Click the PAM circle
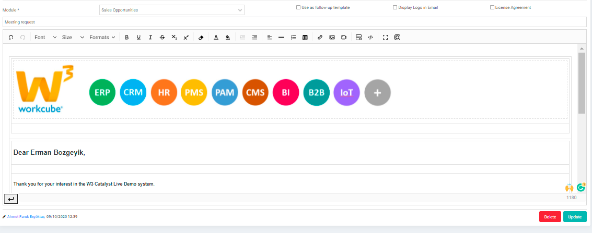 coord(225,92)
